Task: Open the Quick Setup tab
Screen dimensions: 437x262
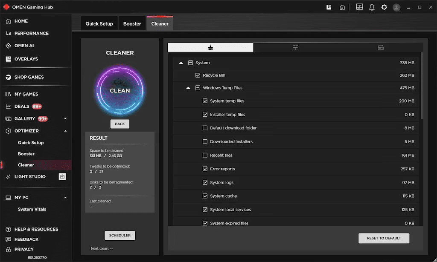Action: tap(99, 24)
